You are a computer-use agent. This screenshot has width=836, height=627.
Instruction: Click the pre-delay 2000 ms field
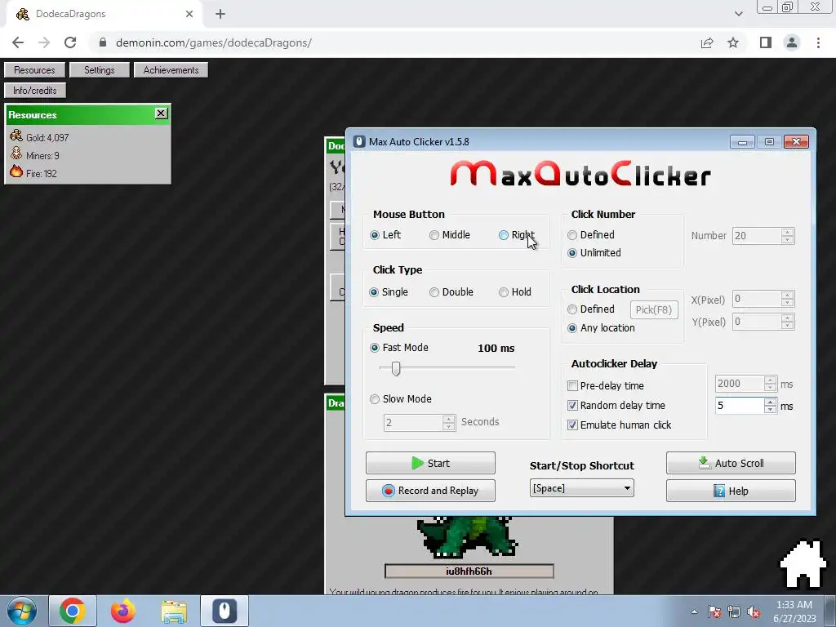[740, 384]
